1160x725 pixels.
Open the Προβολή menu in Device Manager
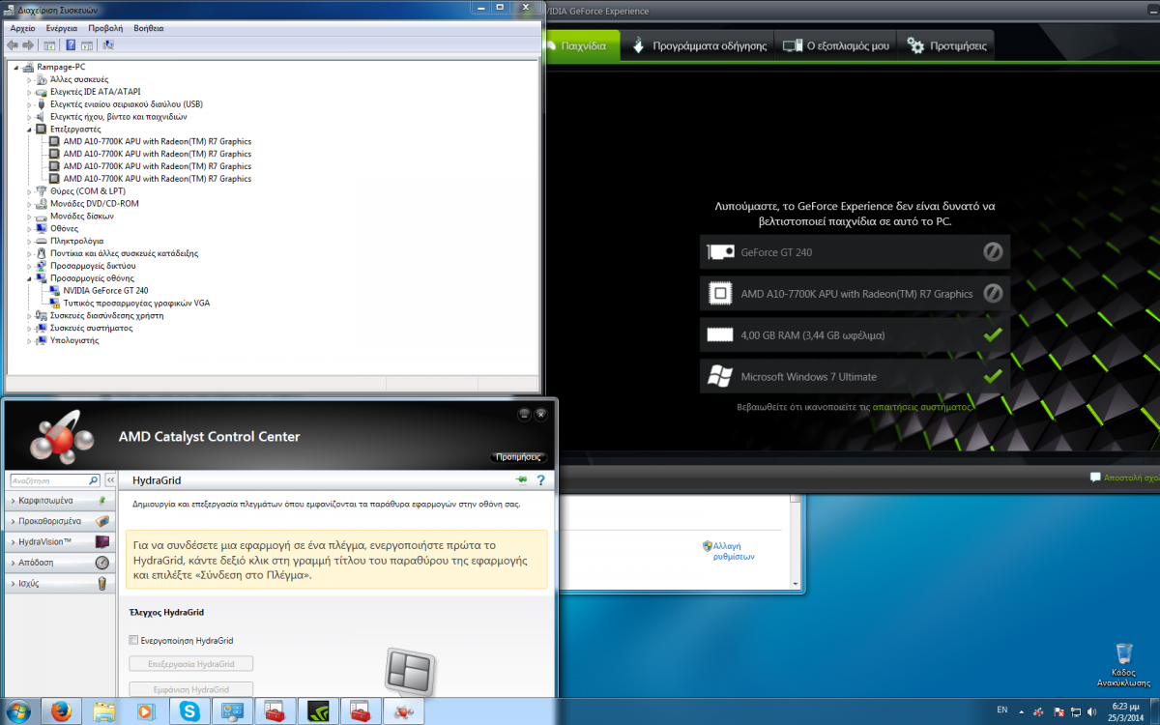pyautogui.click(x=105, y=28)
